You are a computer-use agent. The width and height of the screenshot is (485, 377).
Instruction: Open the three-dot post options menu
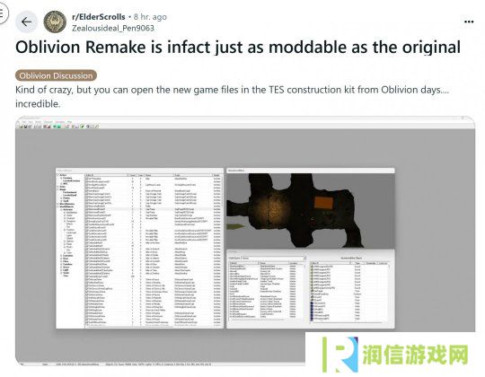[x=469, y=22]
